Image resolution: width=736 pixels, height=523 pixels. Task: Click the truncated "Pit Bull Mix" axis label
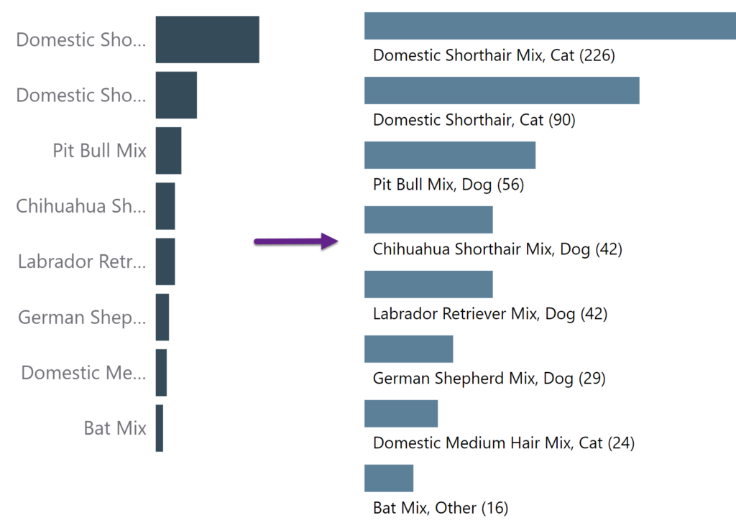click(99, 151)
